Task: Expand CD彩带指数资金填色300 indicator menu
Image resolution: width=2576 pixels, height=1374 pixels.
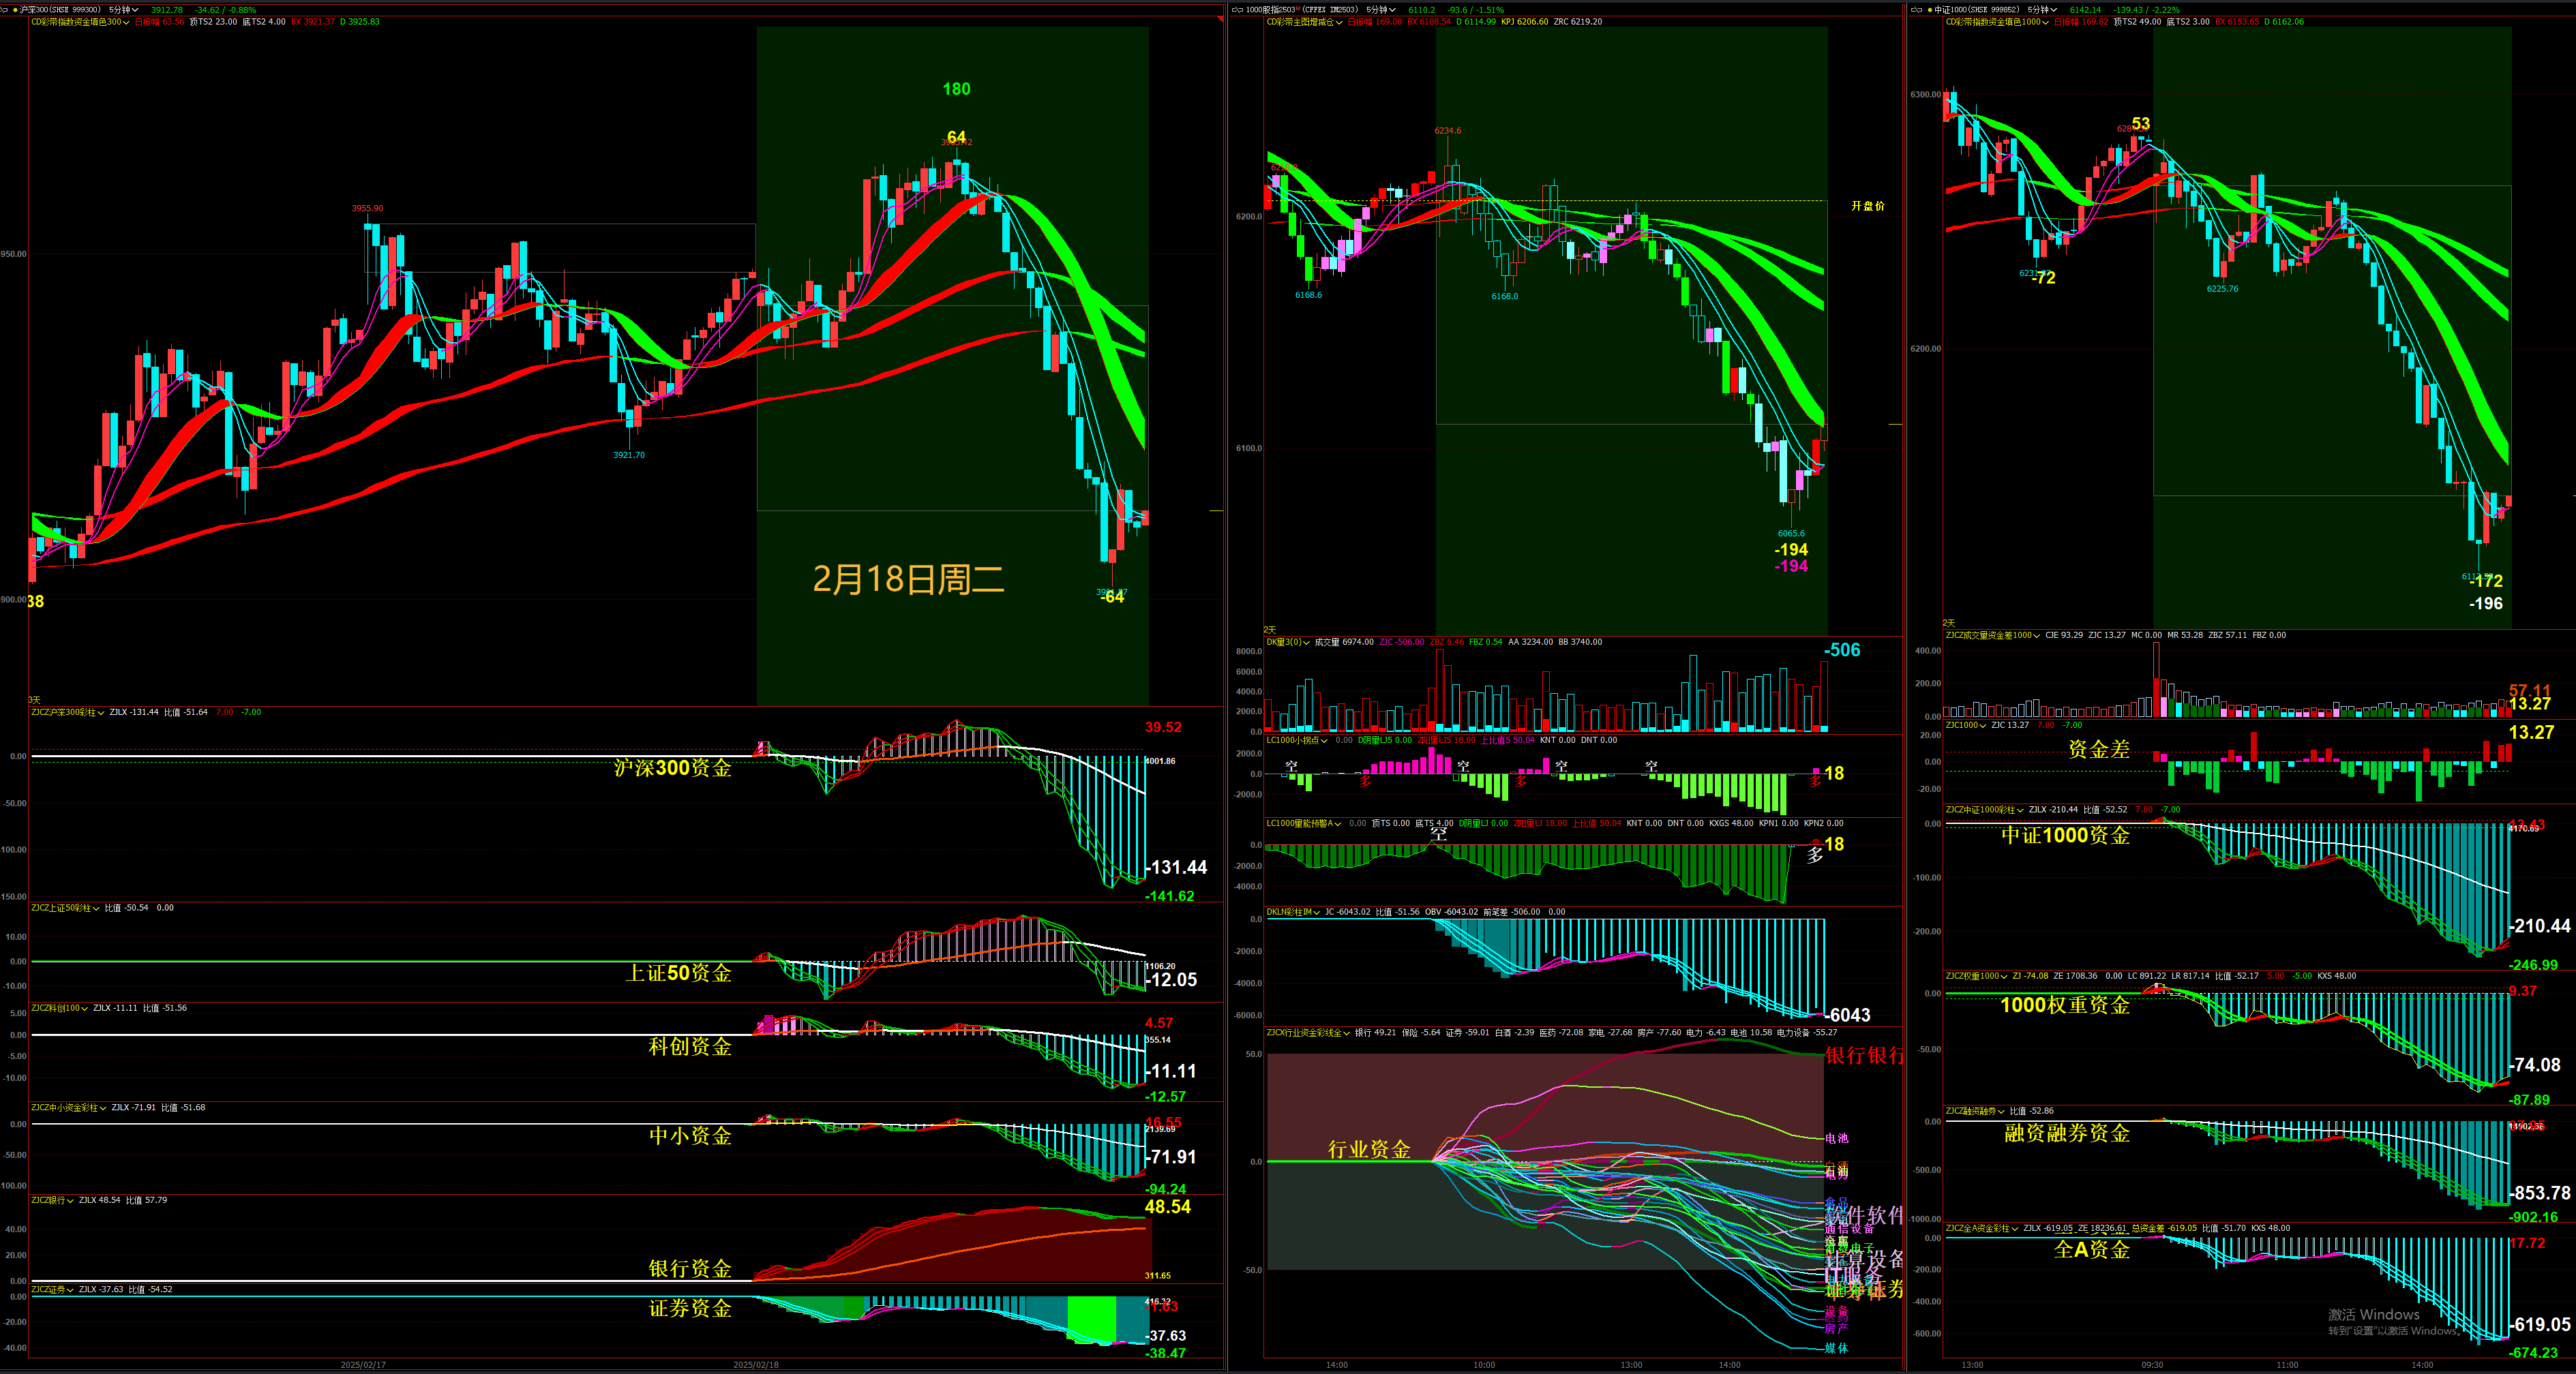Action: pyautogui.click(x=126, y=22)
